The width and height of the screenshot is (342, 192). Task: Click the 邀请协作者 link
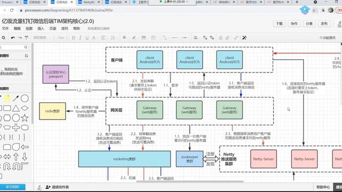[57, 187]
